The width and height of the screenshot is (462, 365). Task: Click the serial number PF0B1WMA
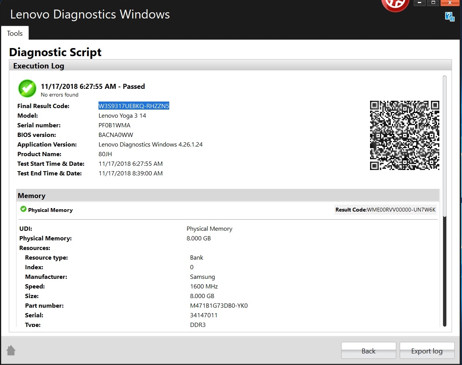pyautogui.click(x=115, y=125)
